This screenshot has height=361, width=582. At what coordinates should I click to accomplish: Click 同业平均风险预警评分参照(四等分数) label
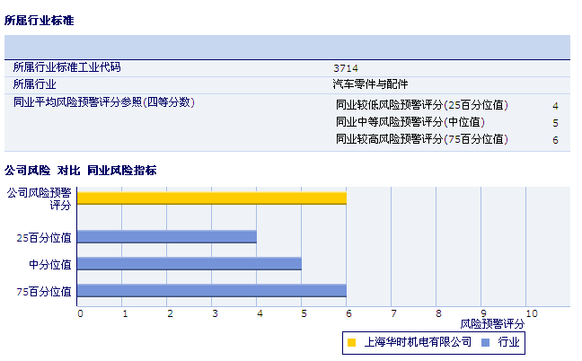[x=103, y=102]
